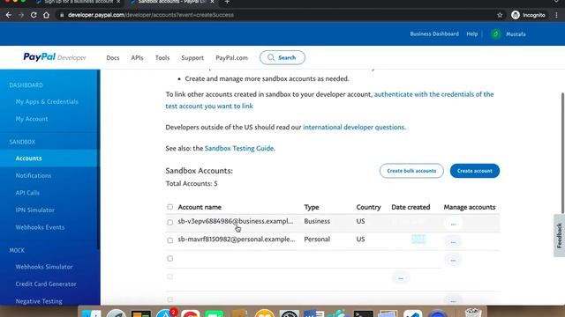
Task: Click the browser home icon
Action: pos(46,15)
